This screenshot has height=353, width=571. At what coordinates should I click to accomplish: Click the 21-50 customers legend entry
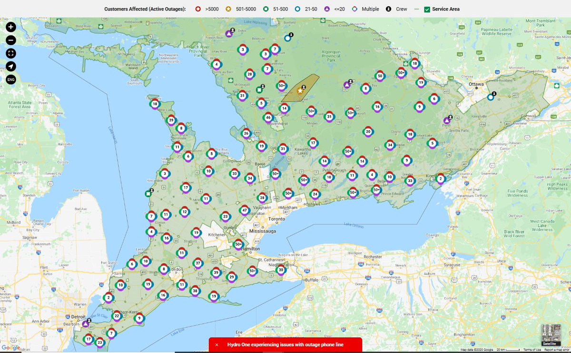click(x=306, y=9)
